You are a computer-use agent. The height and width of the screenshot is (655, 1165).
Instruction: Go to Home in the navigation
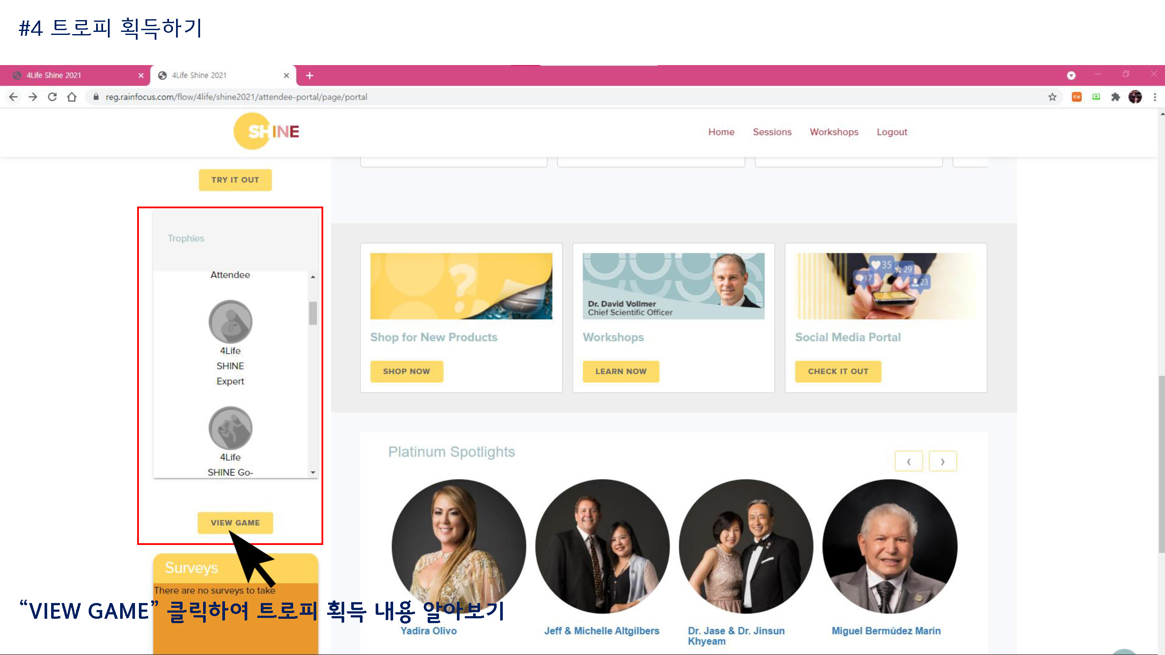[x=721, y=132]
